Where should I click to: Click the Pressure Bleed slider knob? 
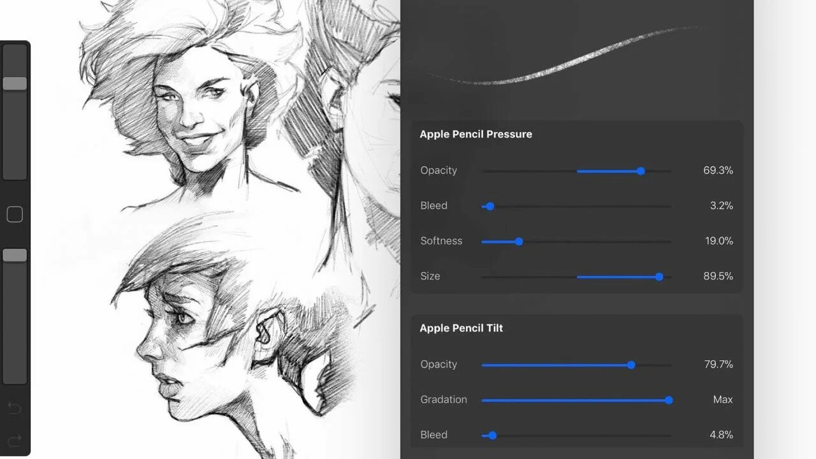[490, 206]
